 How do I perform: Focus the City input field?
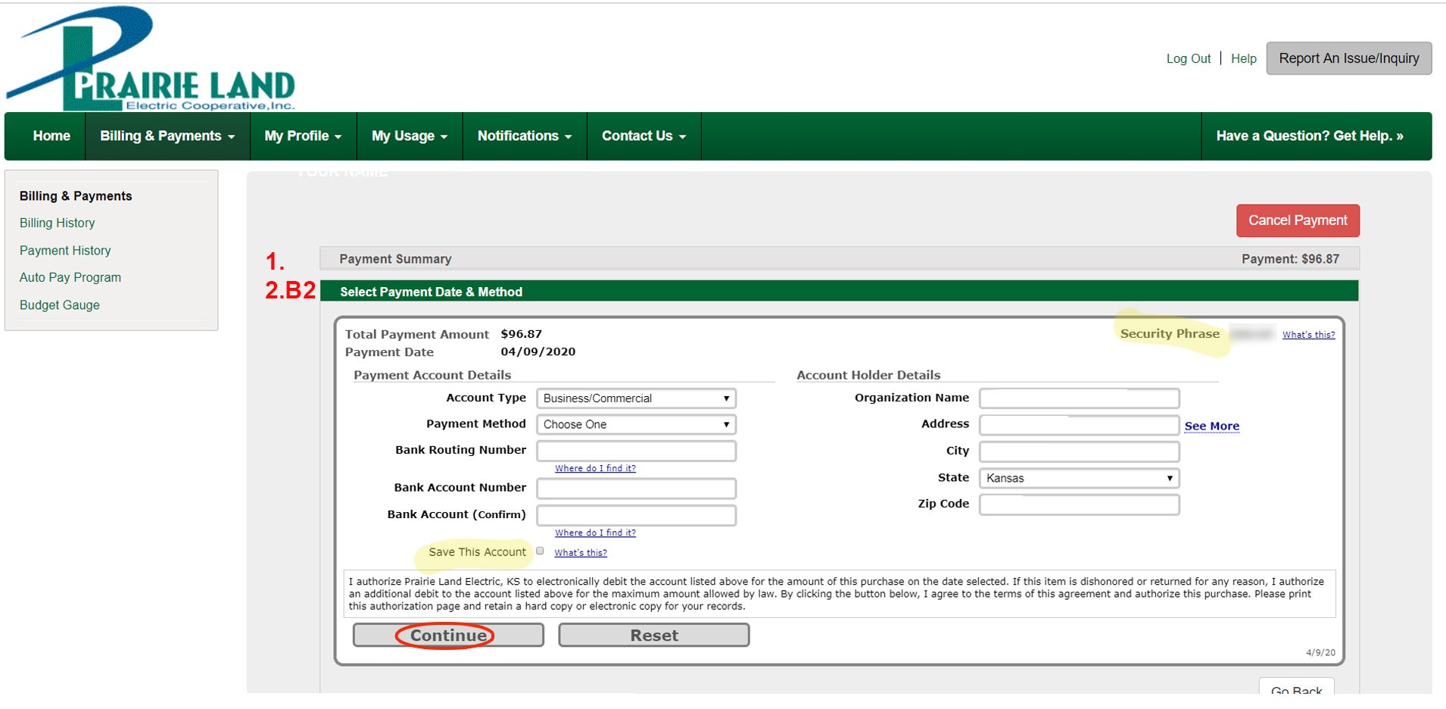(1079, 451)
